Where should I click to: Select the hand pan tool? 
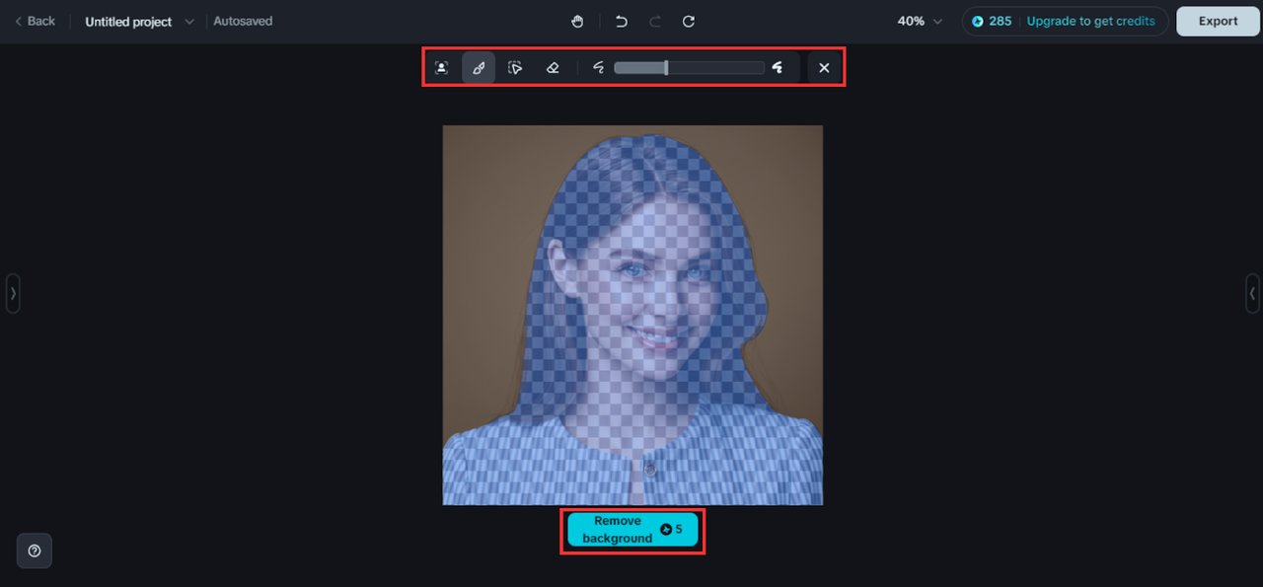(578, 21)
